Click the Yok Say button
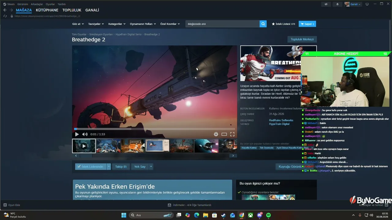Viewport: 392px width, 220px height. click(140, 167)
